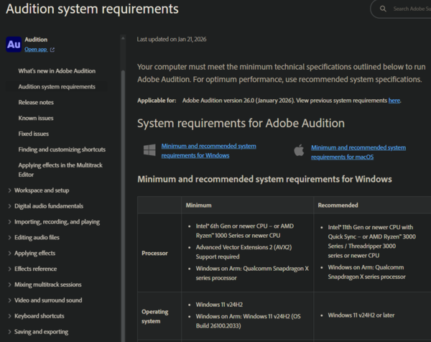Click 'System requirements for Adobe Audition' heading
Screen dimensions: 431x342
pos(241,123)
